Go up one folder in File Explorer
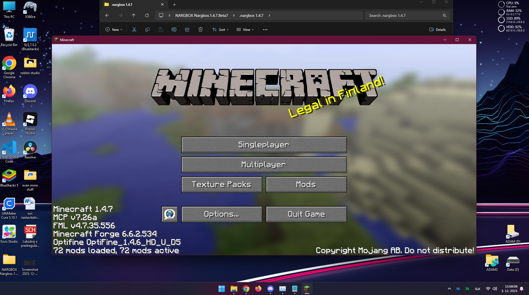The height and width of the screenshot is (295, 529). 134,15
